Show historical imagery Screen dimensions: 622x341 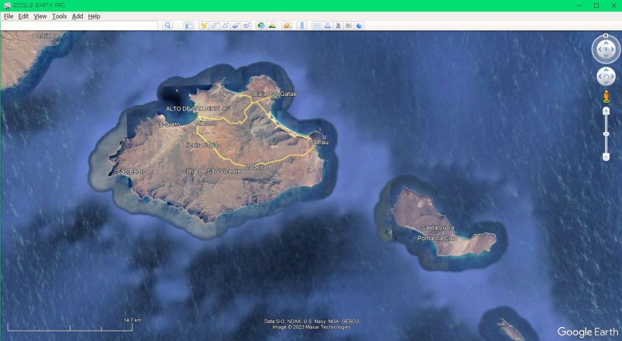(x=261, y=25)
